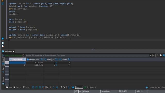Go to the next row
Viewport: 165px width, 93px height.
[54, 87]
